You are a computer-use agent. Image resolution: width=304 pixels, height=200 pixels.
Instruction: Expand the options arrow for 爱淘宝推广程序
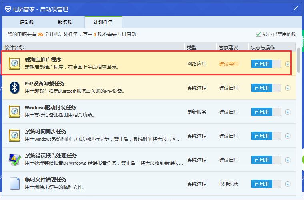point(288,64)
